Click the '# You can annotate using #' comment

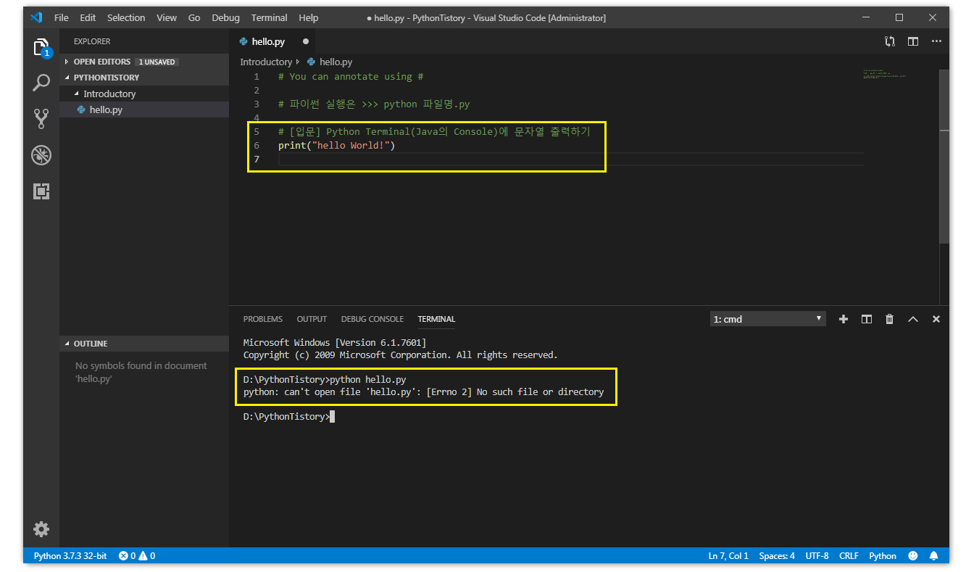click(351, 76)
